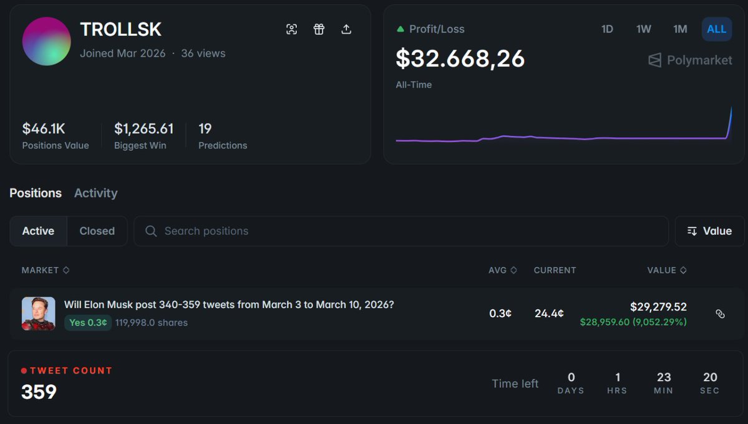Click the $32.668,26 profit amount
Image resolution: width=748 pixels, height=424 pixels.
pyautogui.click(x=460, y=59)
